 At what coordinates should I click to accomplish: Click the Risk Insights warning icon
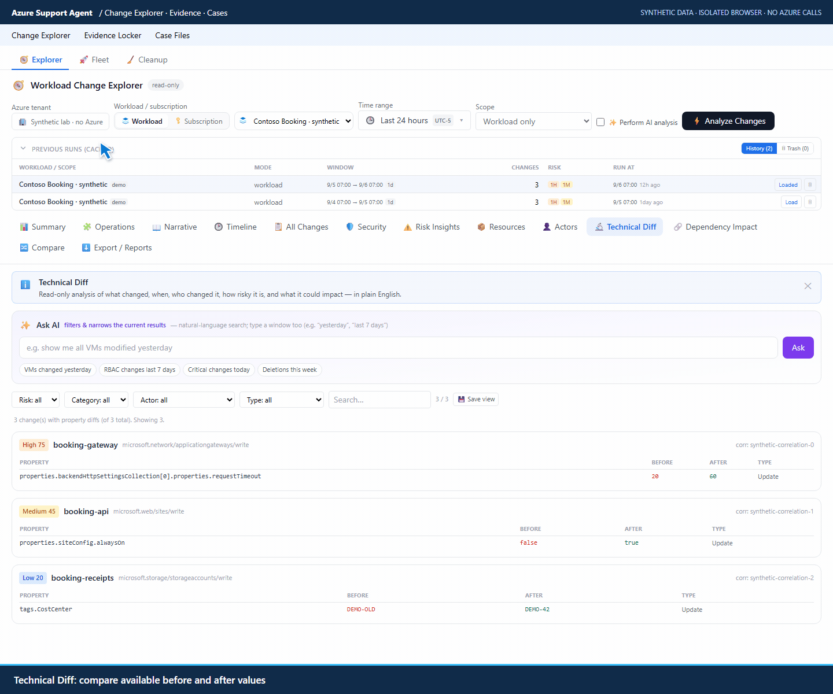coord(408,227)
